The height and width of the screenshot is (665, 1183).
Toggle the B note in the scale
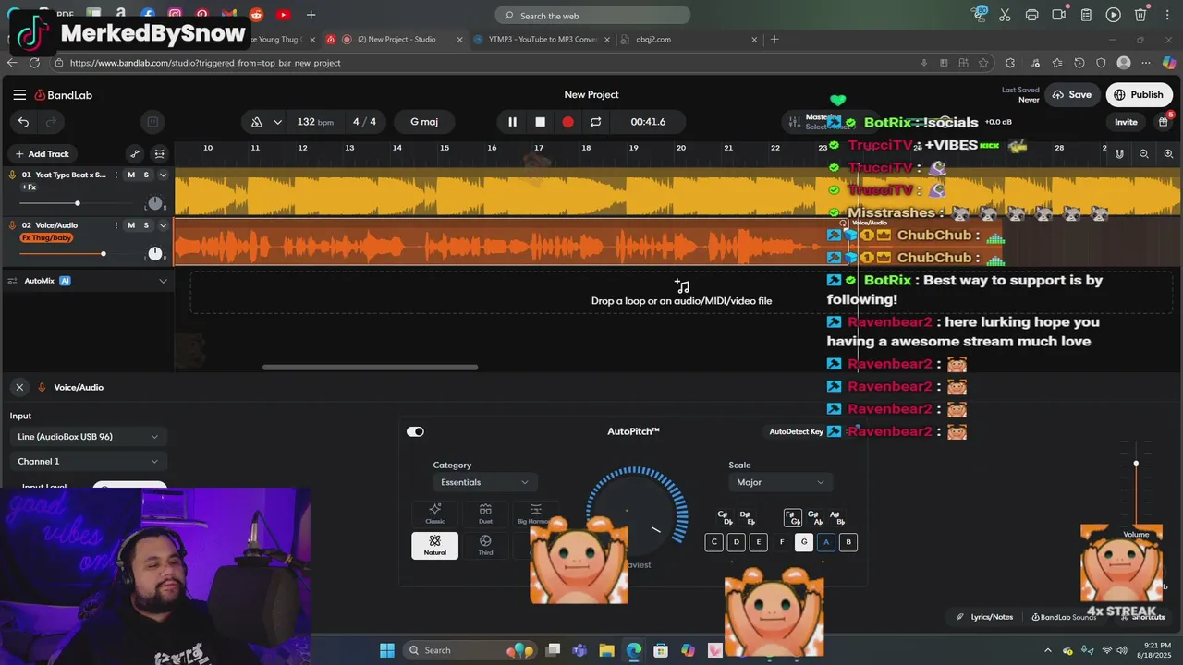click(x=848, y=542)
